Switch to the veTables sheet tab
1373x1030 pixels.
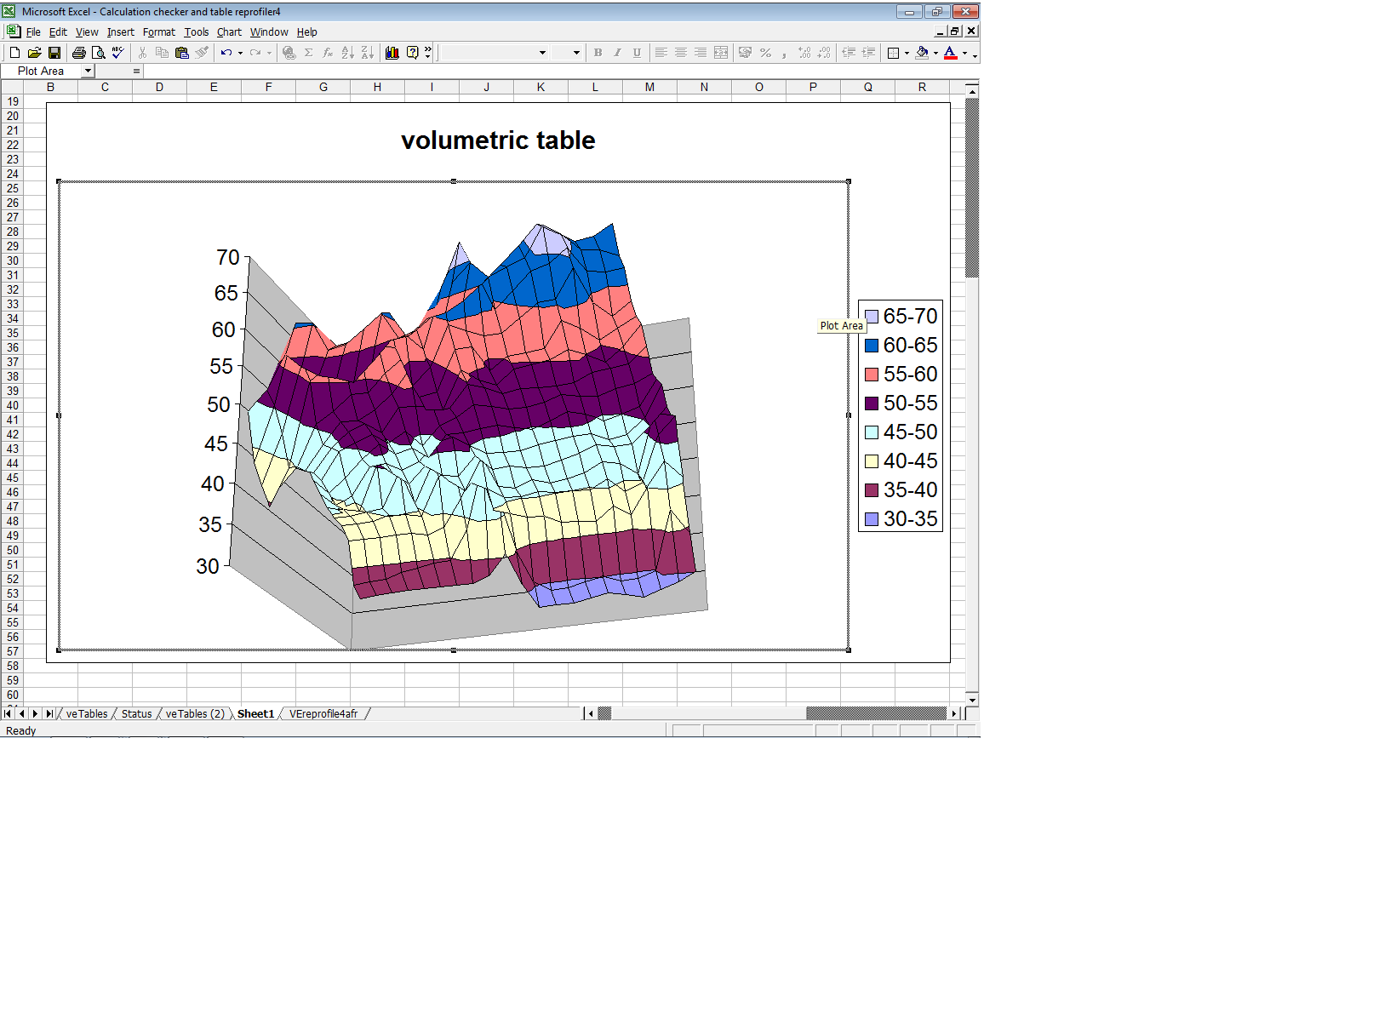point(87,714)
